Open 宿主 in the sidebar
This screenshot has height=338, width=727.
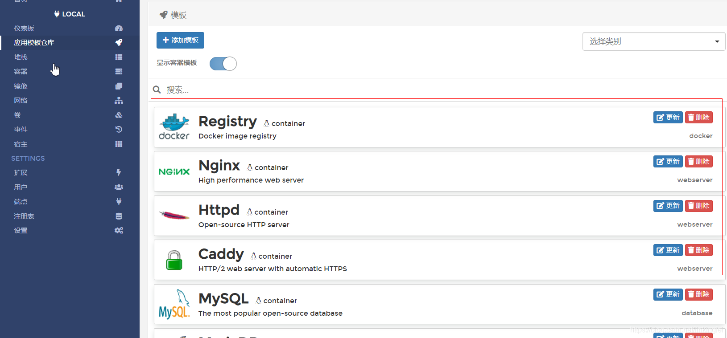21,144
